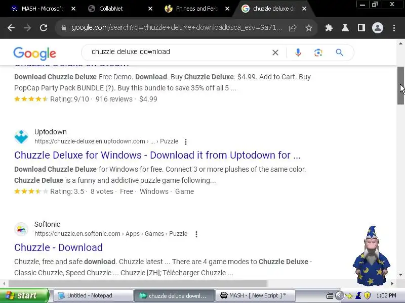
Task: Click the security shield tray icon
Action: pos(367,295)
